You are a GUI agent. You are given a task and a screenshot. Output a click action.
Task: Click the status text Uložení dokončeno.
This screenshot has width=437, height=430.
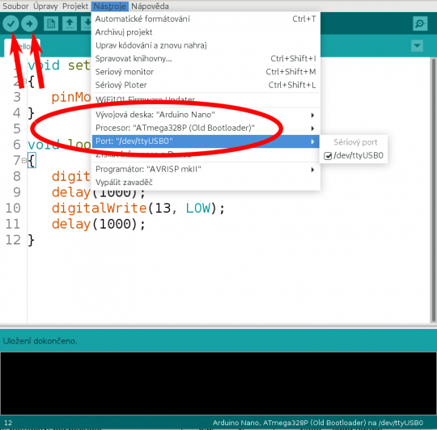[40, 341]
